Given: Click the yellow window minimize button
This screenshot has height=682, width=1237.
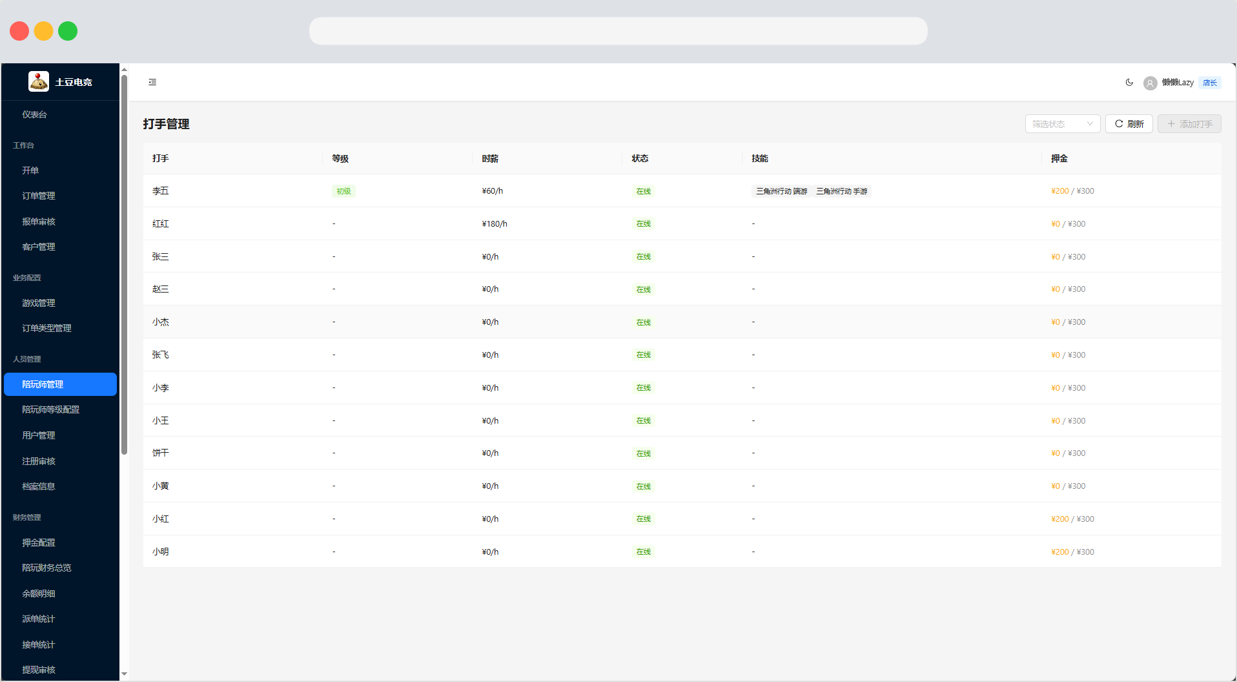Looking at the screenshot, I should 43,31.
